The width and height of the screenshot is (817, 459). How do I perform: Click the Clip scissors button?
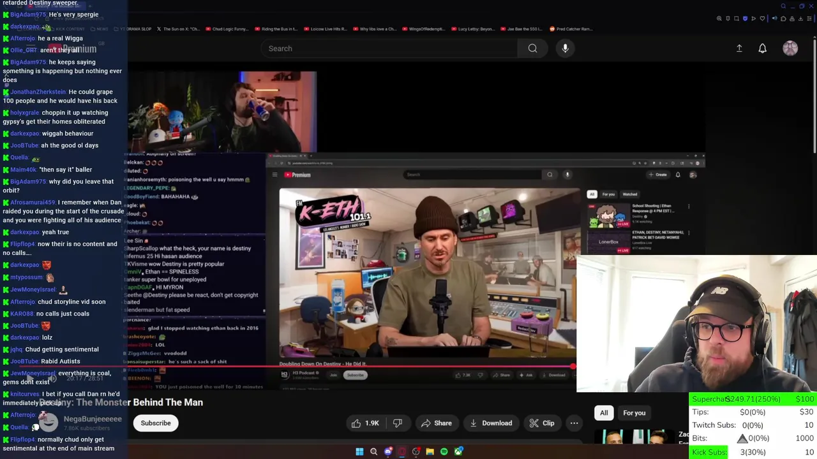coord(542,423)
